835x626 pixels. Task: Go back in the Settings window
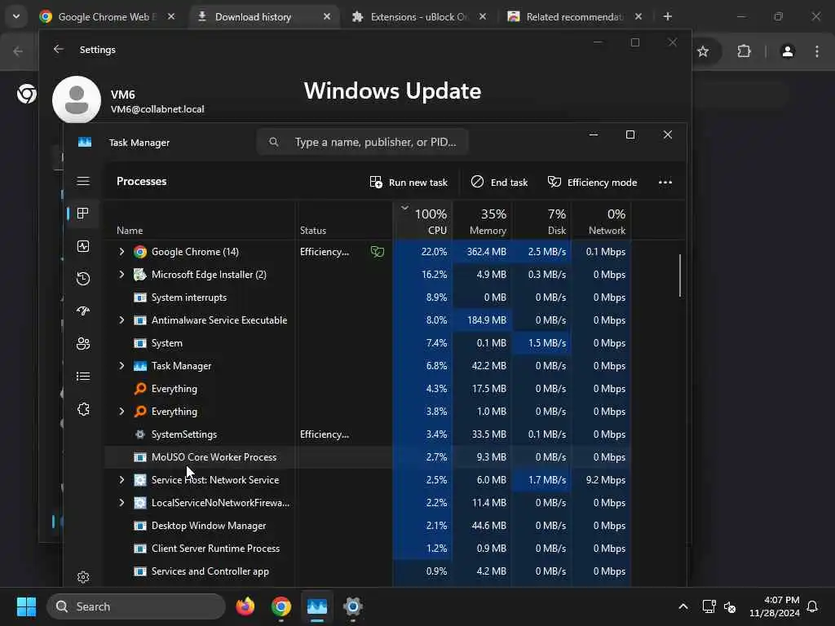coord(59,50)
